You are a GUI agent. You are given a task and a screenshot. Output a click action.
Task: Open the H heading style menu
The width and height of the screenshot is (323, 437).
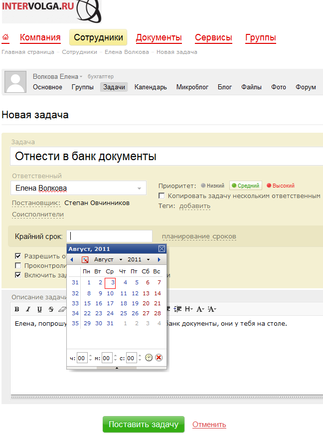tap(189, 309)
